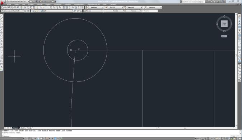Switch to the Лист1 layout tab
This screenshot has height=140, width=242.
(22, 128)
